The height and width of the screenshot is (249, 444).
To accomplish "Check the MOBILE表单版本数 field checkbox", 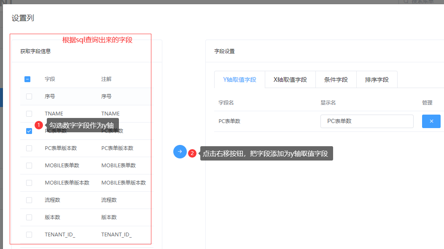I will pos(29,183).
